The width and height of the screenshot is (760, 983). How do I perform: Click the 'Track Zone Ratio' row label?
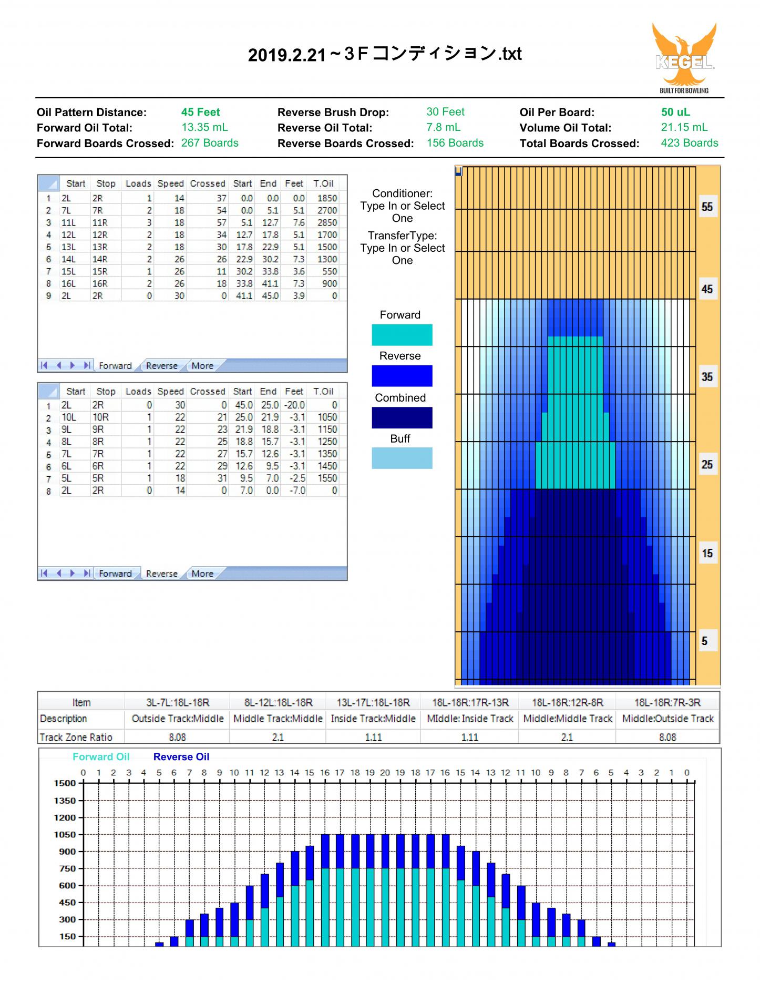point(76,737)
